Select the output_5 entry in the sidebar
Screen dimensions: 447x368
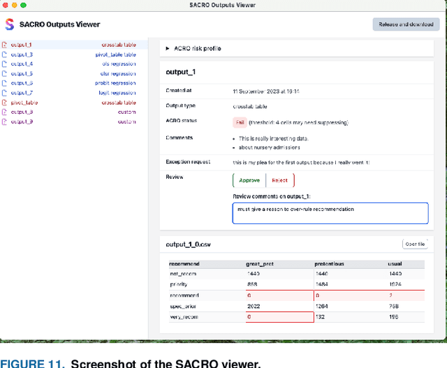click(x=22, y=73)
